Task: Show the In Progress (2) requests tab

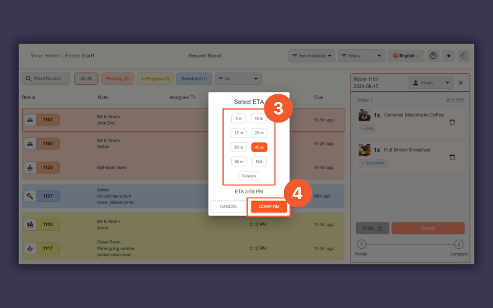Action: click(x=155, y=79)
